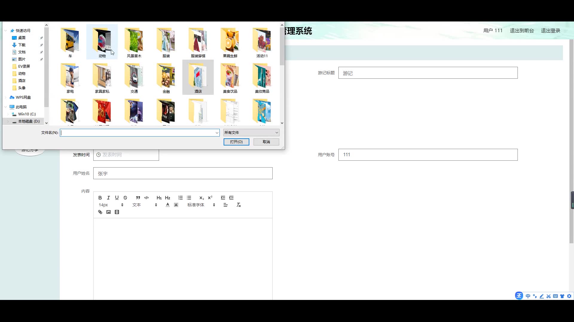The image size is (574, 322).
Task: Apply subscript formatting
Action: pos(201,198)
